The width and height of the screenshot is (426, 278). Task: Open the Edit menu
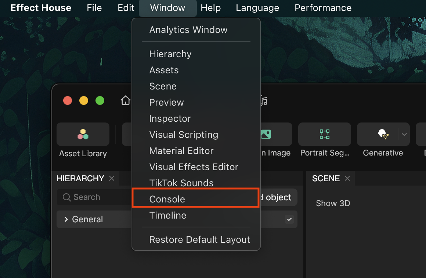(x=126, y=8)
